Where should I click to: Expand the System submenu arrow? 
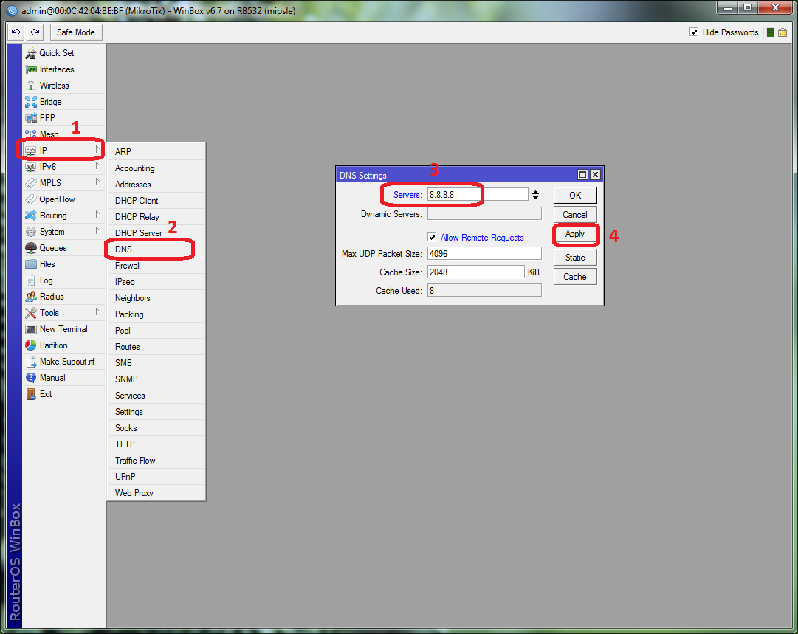(97, 231)
